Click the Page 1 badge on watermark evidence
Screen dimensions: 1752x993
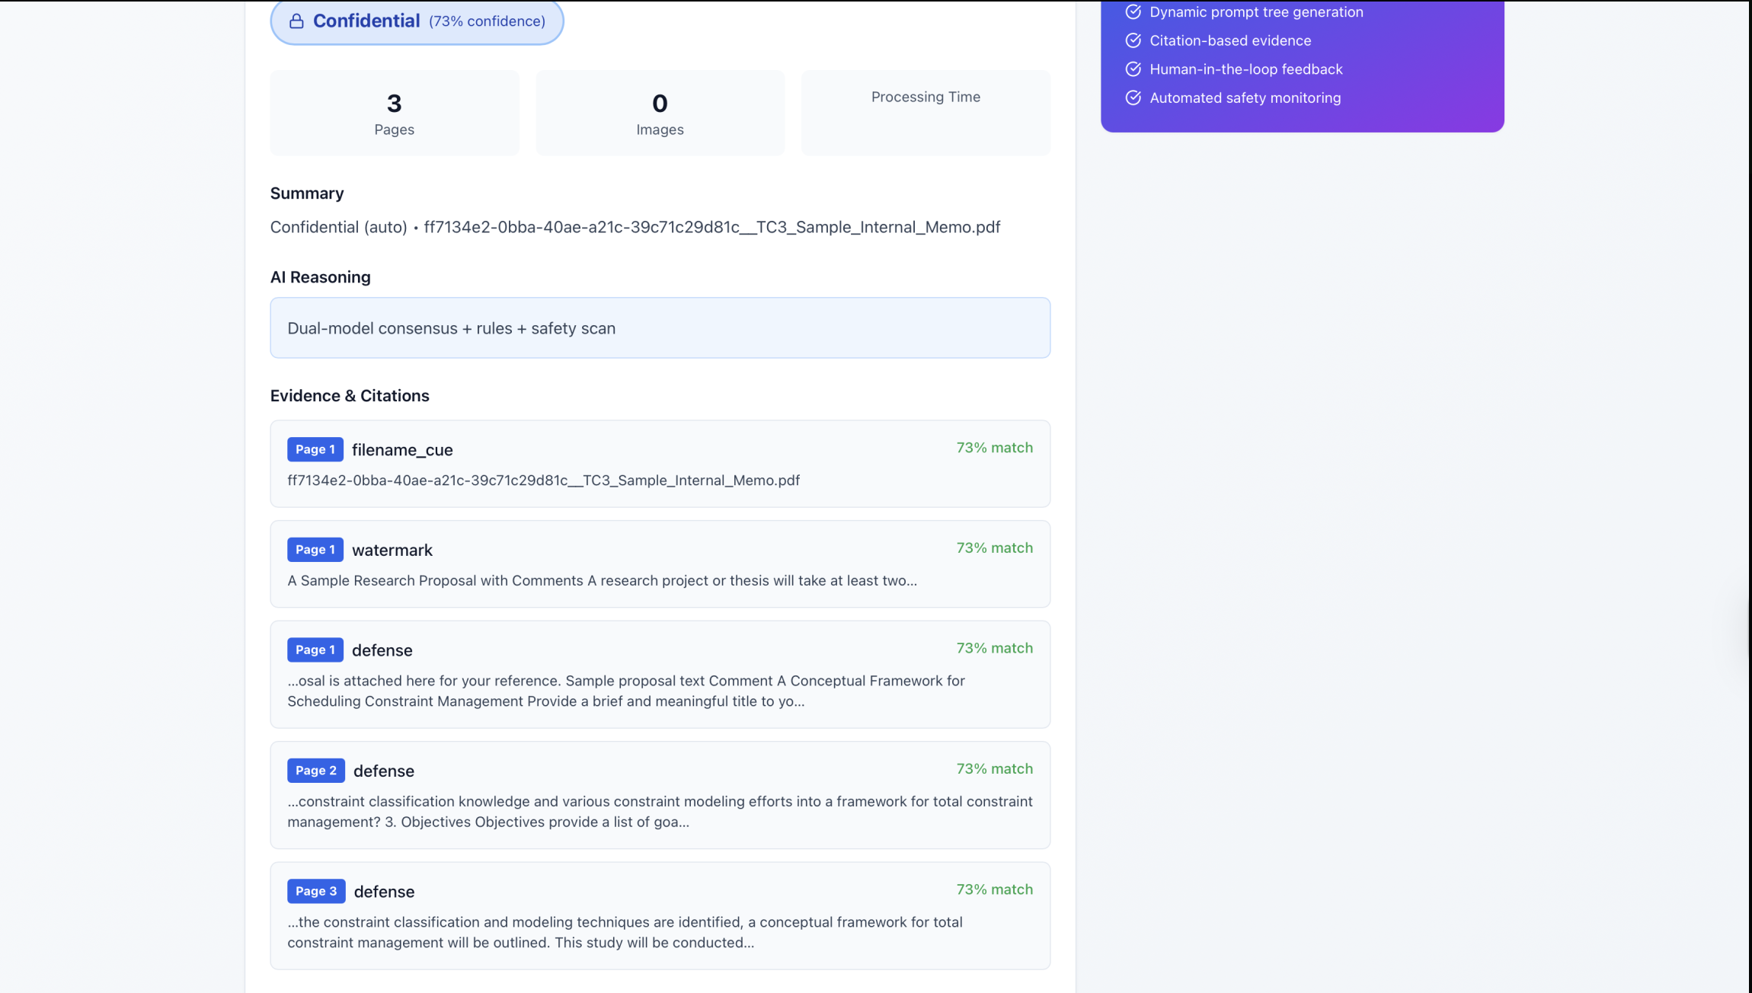tap(315, 550)
